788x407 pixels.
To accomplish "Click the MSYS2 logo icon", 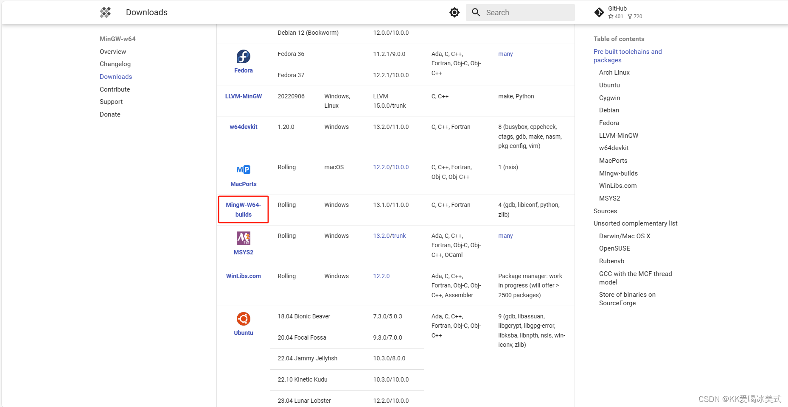I will [244, 238].
